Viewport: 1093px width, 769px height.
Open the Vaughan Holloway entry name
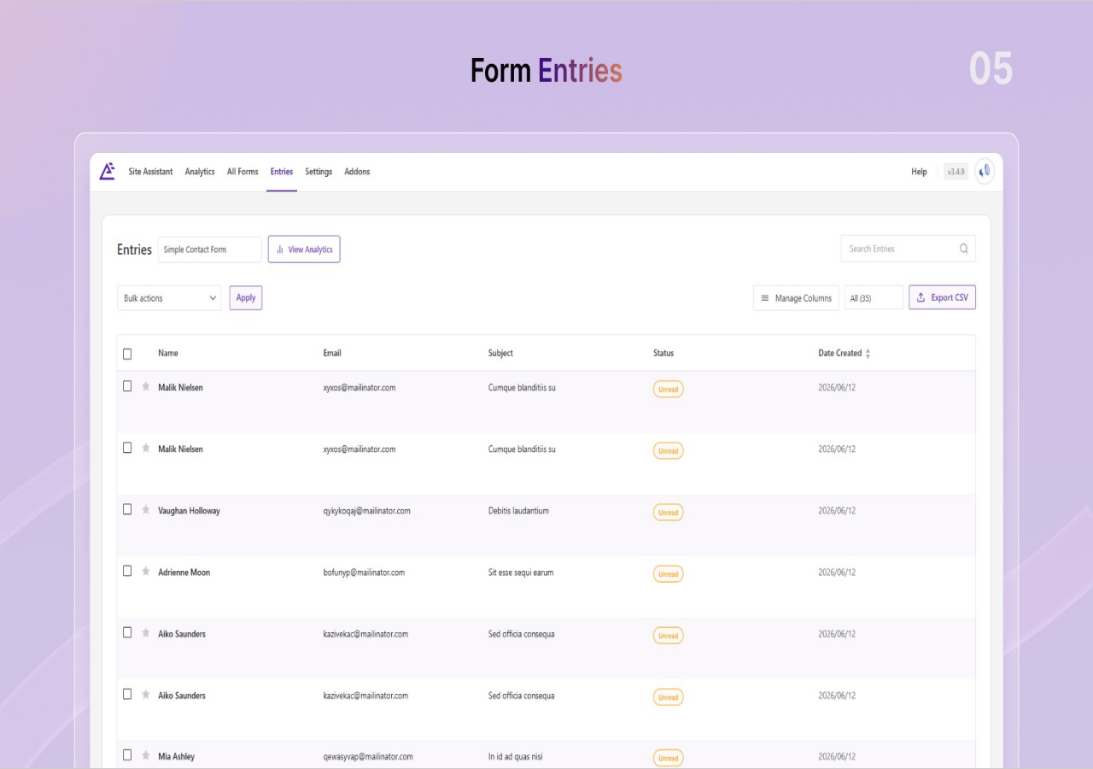coord(189,511)
